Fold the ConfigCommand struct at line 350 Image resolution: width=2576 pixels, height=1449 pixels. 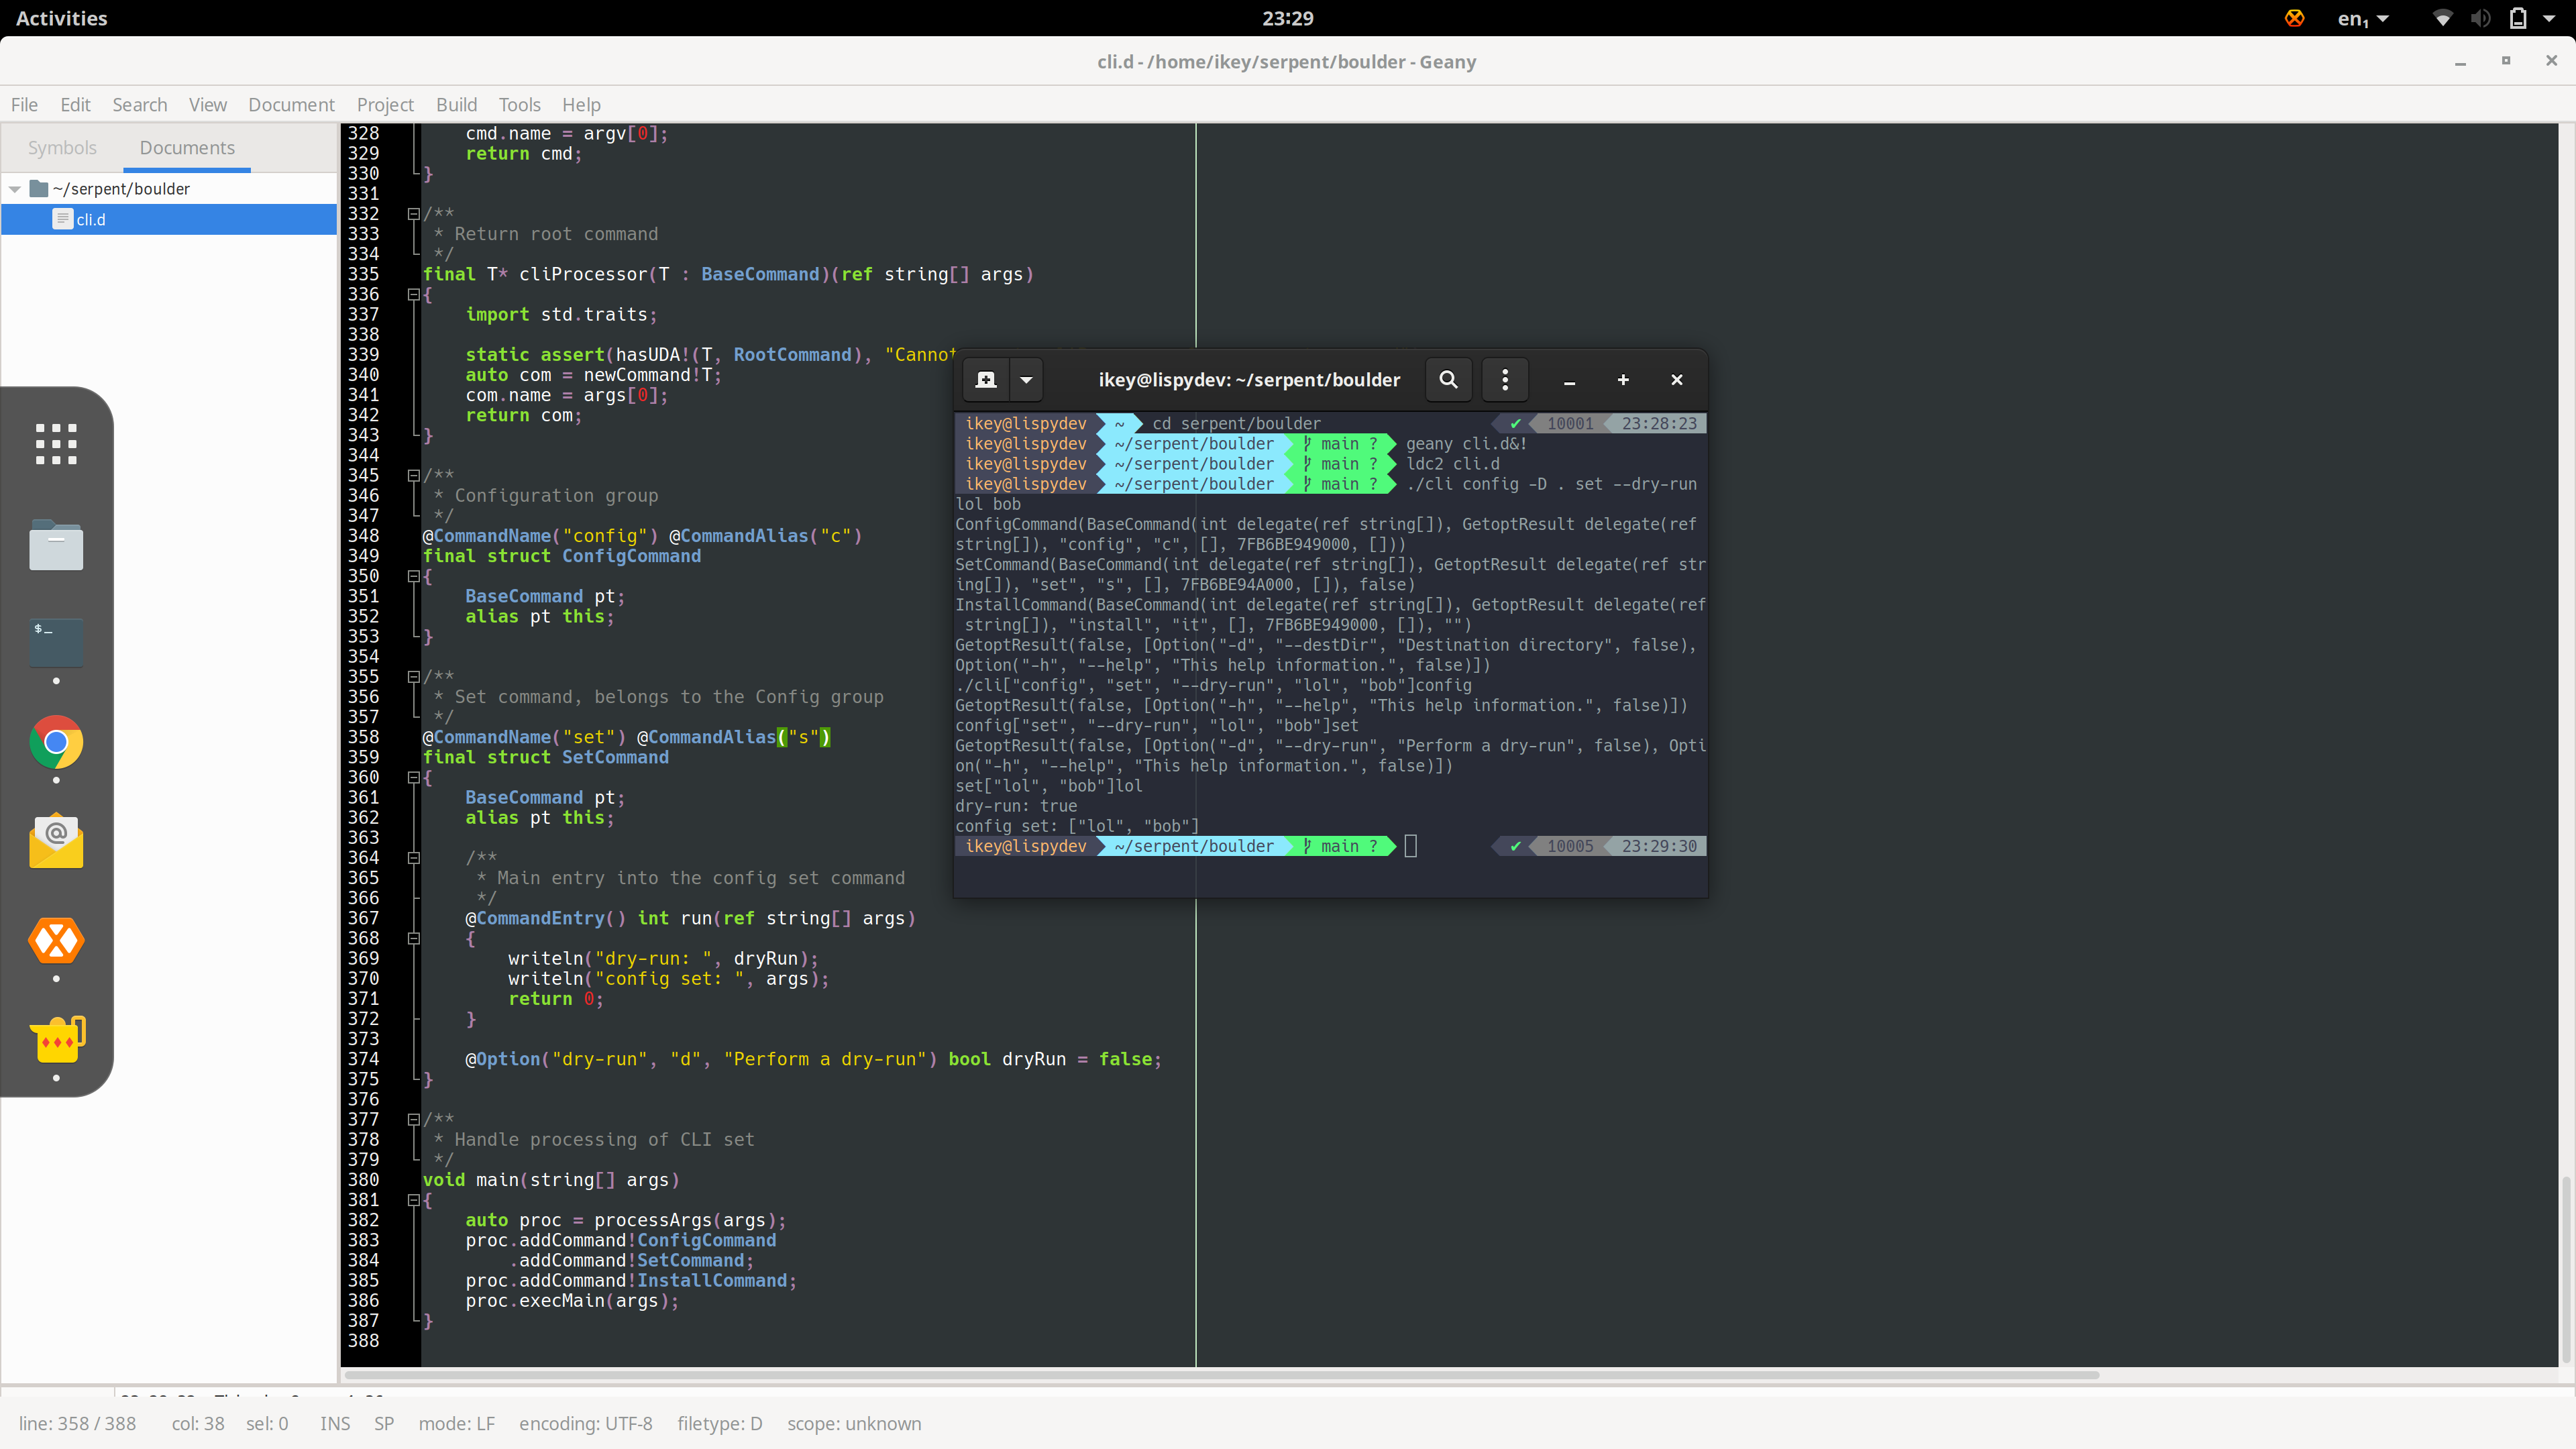click(413, 577)
